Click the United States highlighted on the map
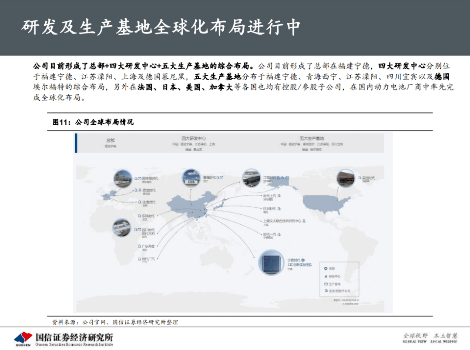This screenshot has width=470, height=350. [325, 203]
